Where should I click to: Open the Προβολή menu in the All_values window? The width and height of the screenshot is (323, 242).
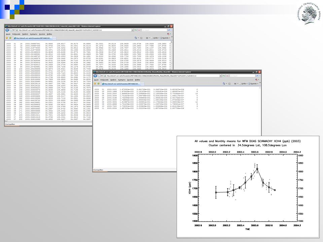click(25, 34)
